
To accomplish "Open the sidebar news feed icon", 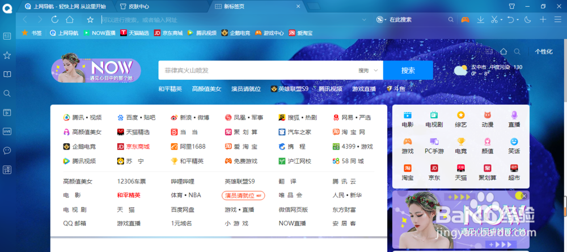I will click(x=7, y=36).
